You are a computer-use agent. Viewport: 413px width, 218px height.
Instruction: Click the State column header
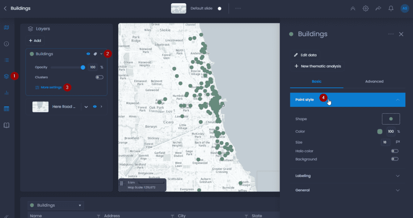click(x=257, y=216)
